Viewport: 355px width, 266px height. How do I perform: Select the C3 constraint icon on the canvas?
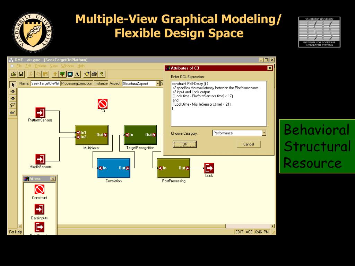coord(103,104)
